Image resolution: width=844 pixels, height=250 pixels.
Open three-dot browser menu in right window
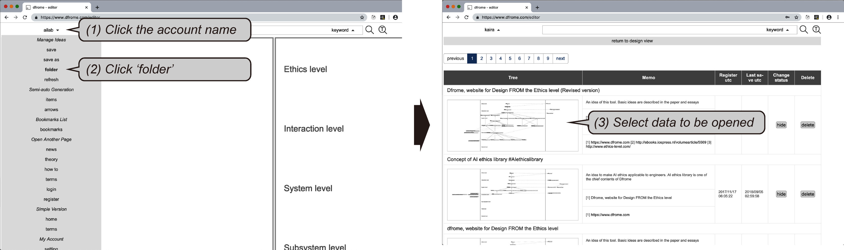[838, 17]
